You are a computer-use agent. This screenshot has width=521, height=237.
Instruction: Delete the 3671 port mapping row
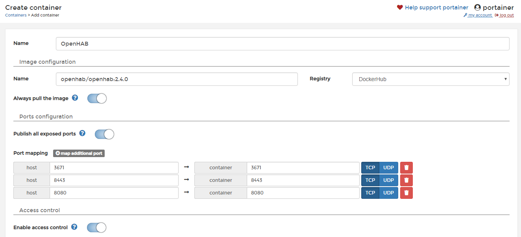point(406,168)
